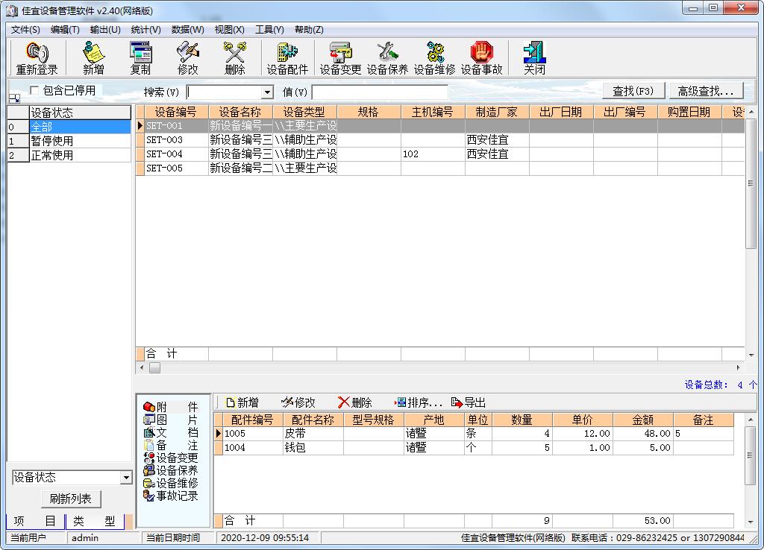Click the horizontal scrollbar thumb under the equipment table
Viewport: 764px width, 550px height.
click(x=155, y=368)
